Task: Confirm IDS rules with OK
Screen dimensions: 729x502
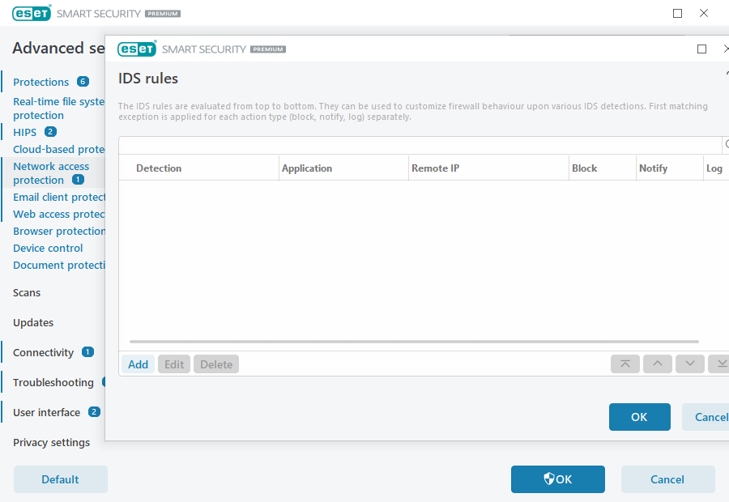Action: [640, 417]
